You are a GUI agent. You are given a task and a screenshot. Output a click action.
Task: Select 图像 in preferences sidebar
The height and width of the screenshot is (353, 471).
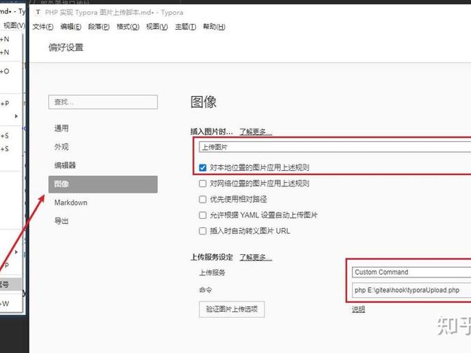tap(102, 184)
